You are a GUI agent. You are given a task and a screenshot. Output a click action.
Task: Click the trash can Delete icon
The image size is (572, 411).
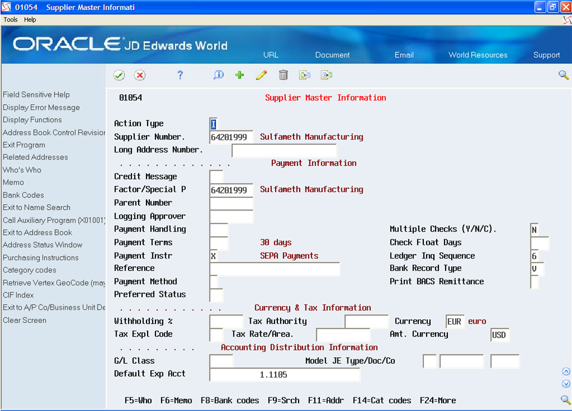pyautogui.click(x=283, y=75)
